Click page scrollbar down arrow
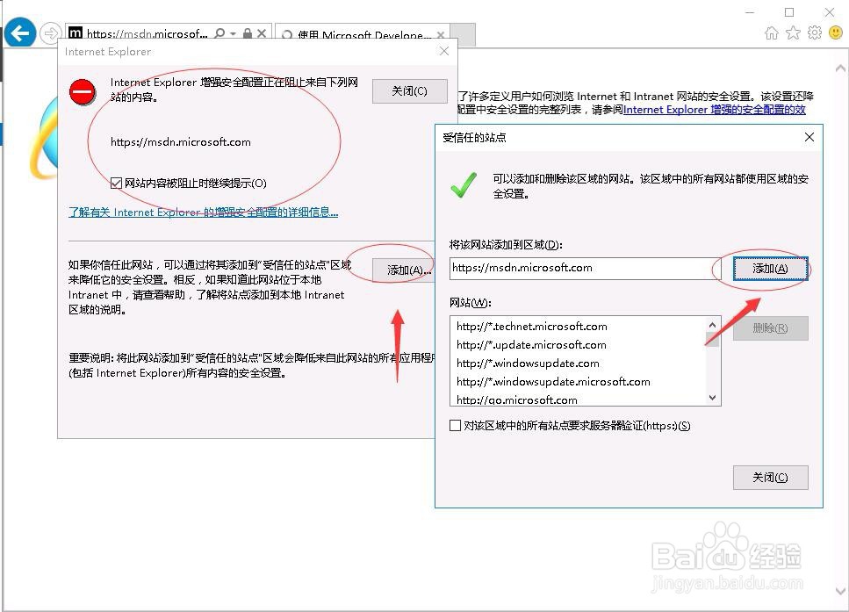The image size is (849, 612). pos(840,591)
